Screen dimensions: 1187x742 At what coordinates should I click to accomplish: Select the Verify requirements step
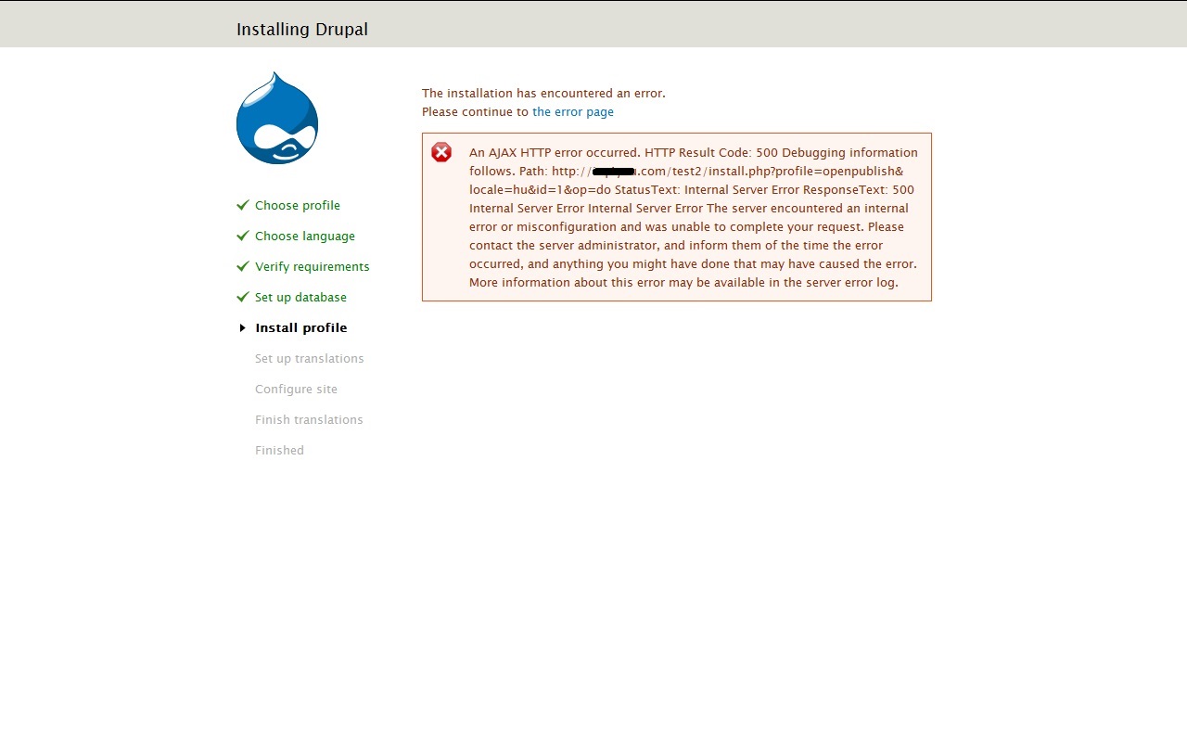click(313, 267)
